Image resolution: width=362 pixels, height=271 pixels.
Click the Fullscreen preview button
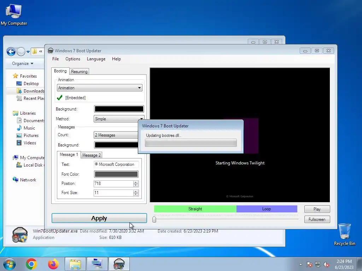pos(317,219)
